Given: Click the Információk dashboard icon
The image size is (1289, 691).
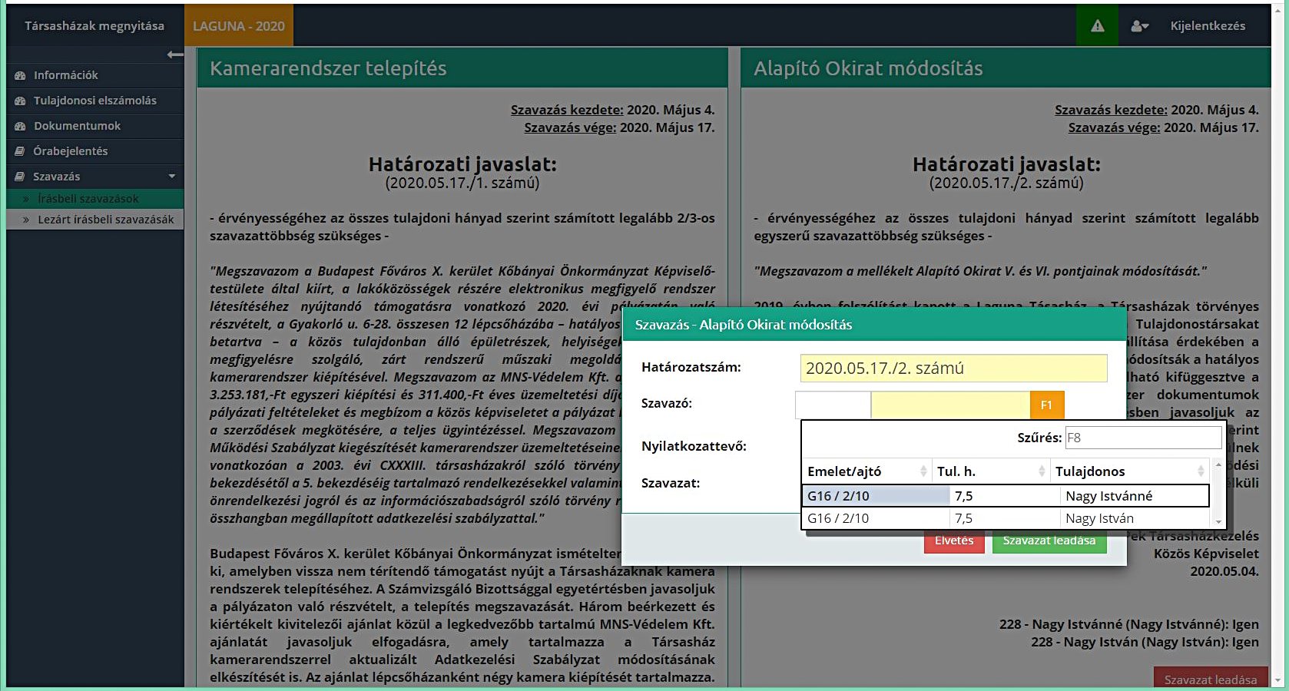Looking at the screenshot, I should pyautogui.click(x=20, y=75).
